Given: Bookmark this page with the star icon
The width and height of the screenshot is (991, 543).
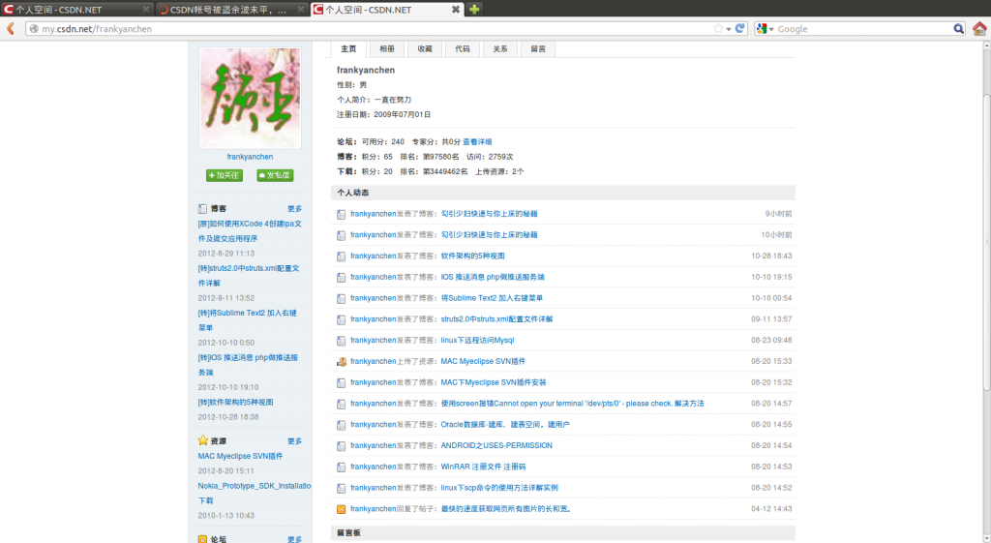Looking at the screenshot, I should tap(718, 28).
